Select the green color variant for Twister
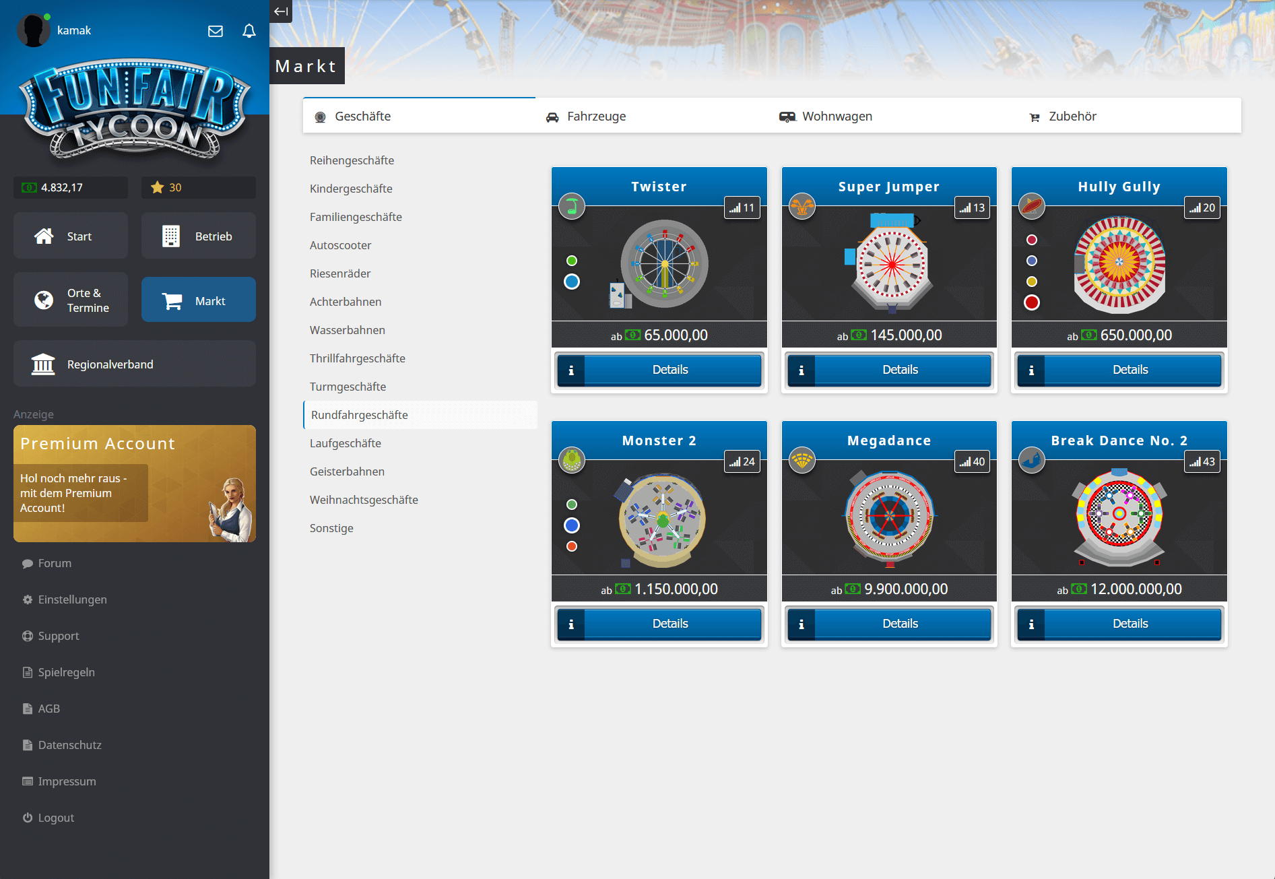 click(572, 261)
